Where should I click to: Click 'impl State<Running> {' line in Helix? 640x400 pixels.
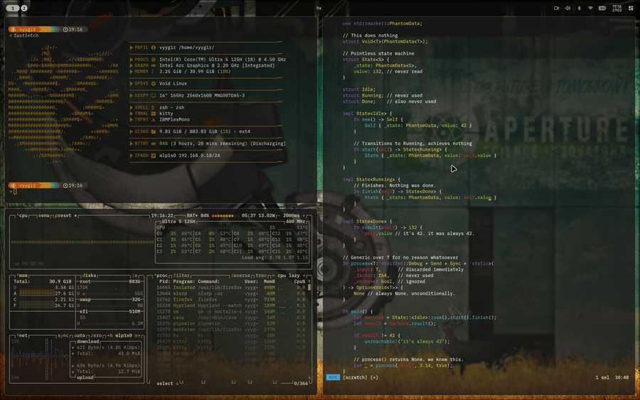click(371, 180)
